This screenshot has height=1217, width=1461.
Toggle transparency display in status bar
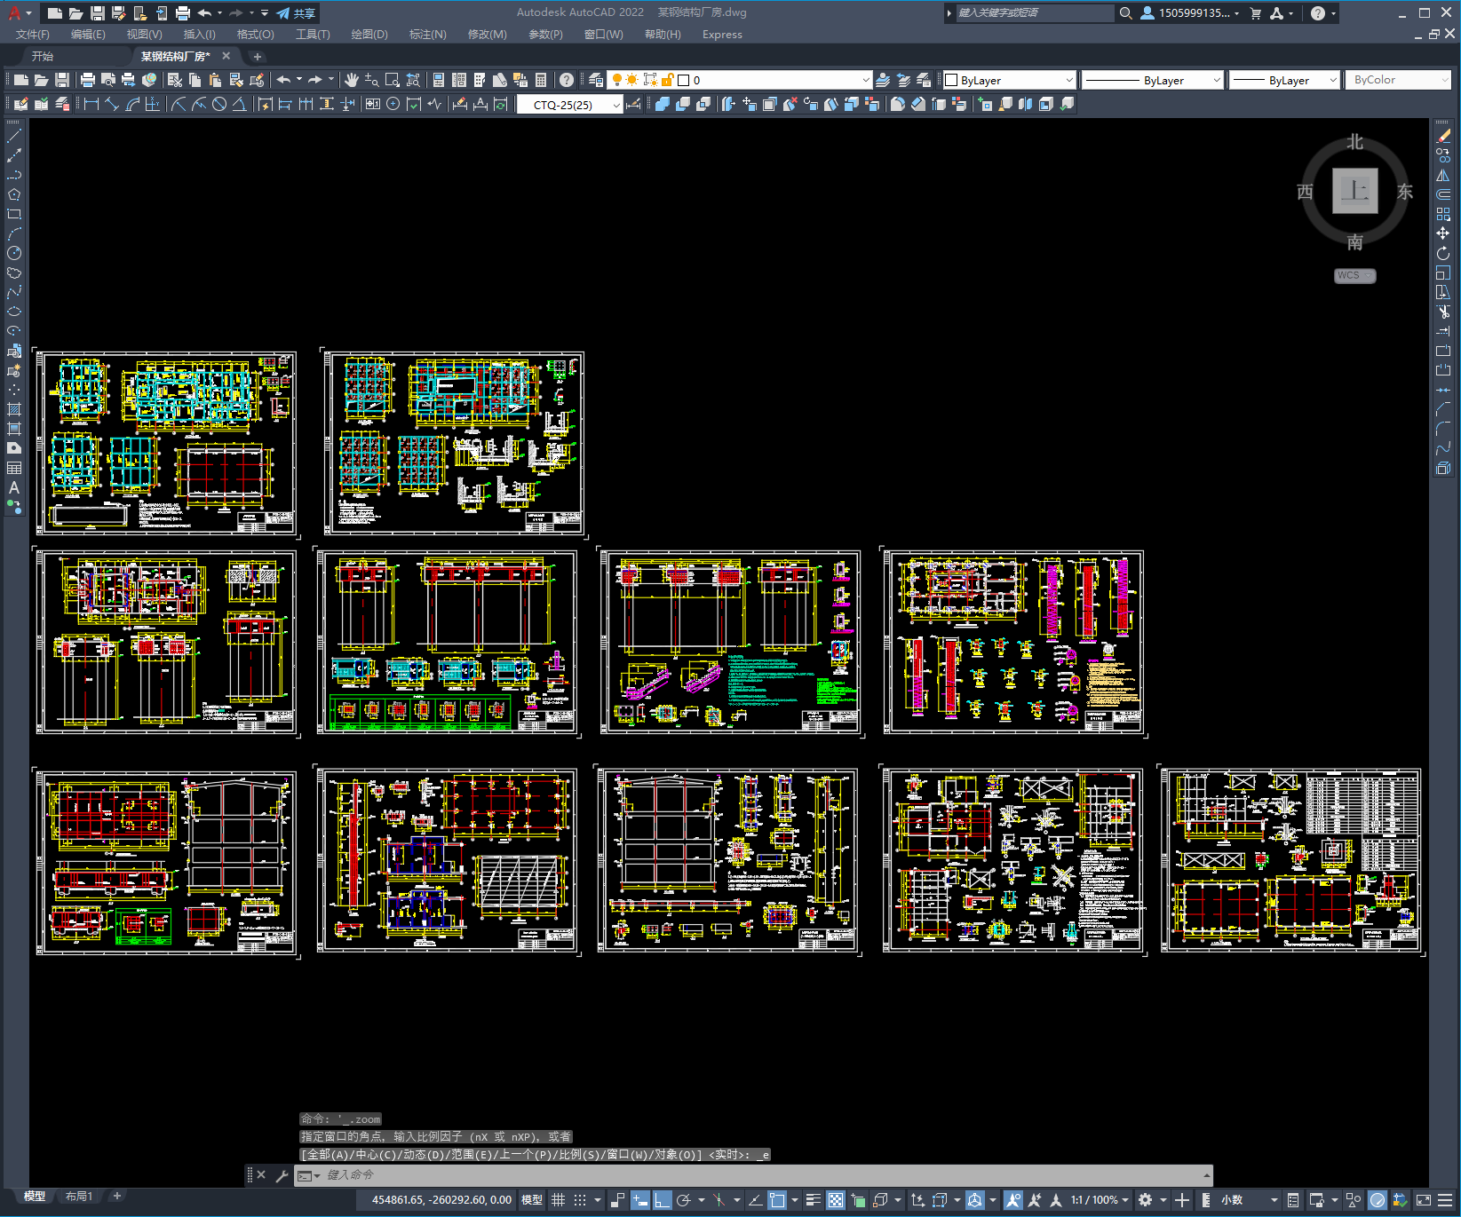pyautogui.click(x=836, y=1200)
